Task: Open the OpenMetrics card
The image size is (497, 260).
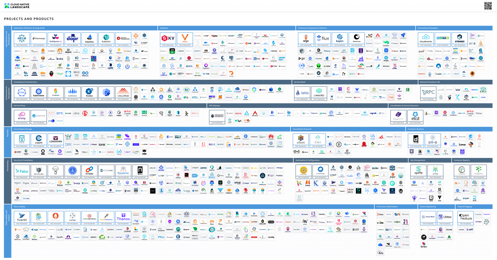Action: coord(89,218)
